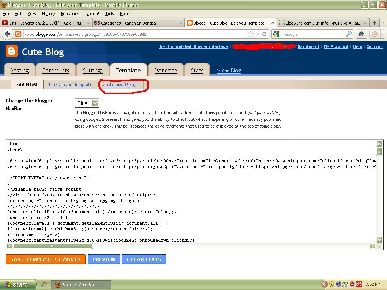This screenshot has height=290, width=387.
Task: Click the horizontal scrollbar in code editor
Action: tap(53, 246)
